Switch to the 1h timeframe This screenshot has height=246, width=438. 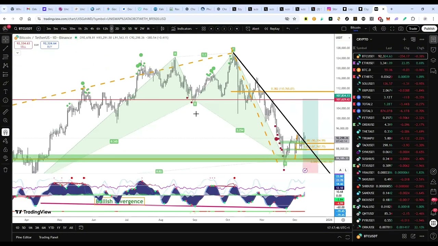[x=80, y=29]
